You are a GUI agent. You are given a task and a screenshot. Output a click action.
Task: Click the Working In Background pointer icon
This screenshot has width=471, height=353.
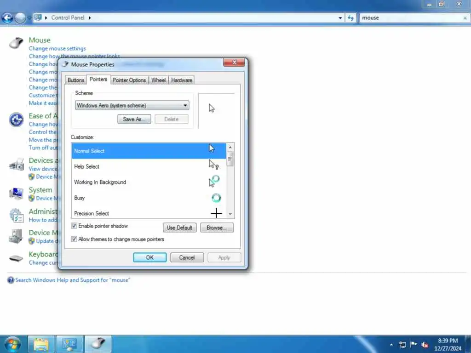pyautogui.click(x=214, y=181)
